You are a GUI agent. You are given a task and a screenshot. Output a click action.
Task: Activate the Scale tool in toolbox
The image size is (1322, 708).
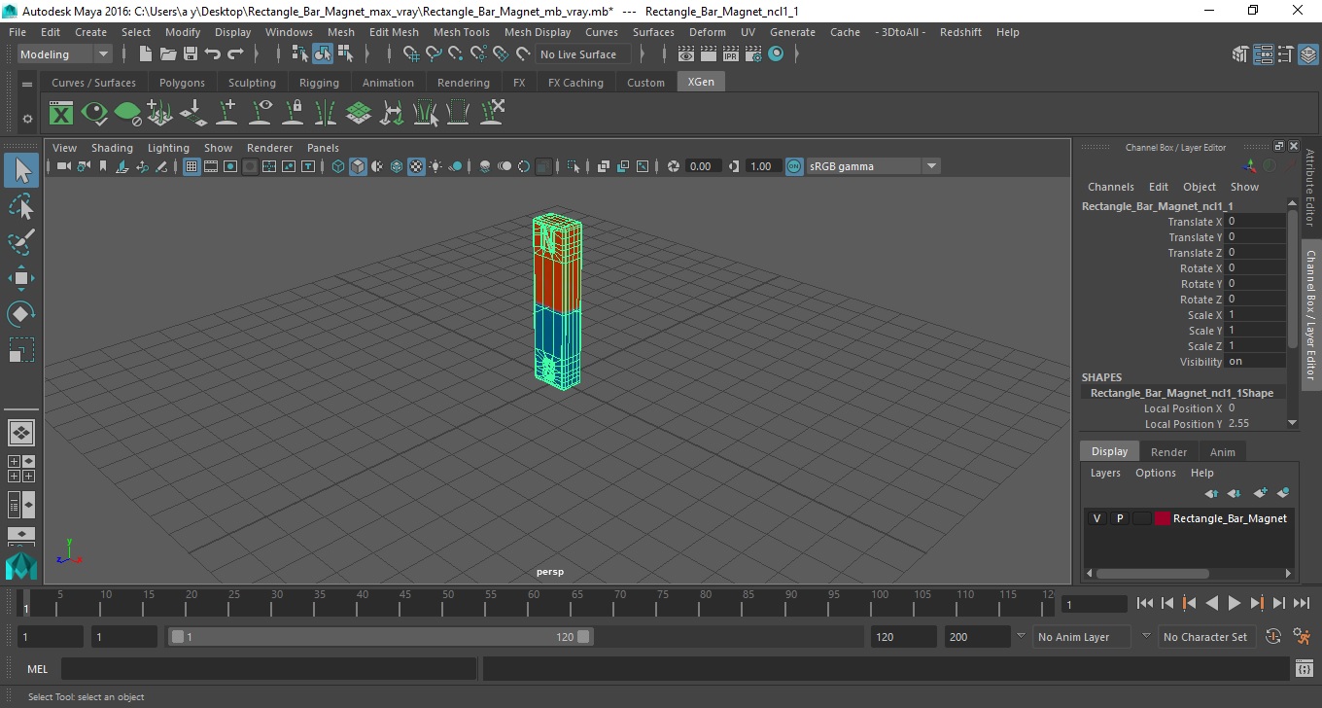click(x=21, y=350)
